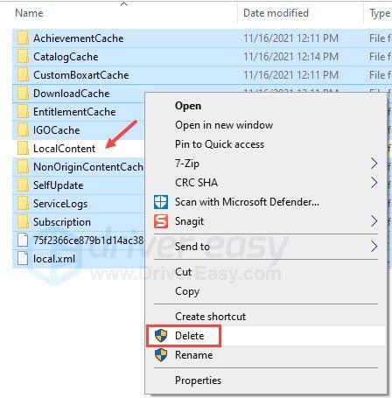Click the admin shield icon beside Delete
The image size is (392, 398).
[161, 336]
